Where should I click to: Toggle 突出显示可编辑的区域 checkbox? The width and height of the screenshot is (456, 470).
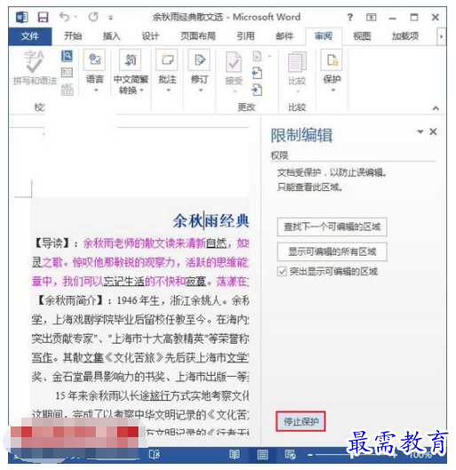click(281, 272)
